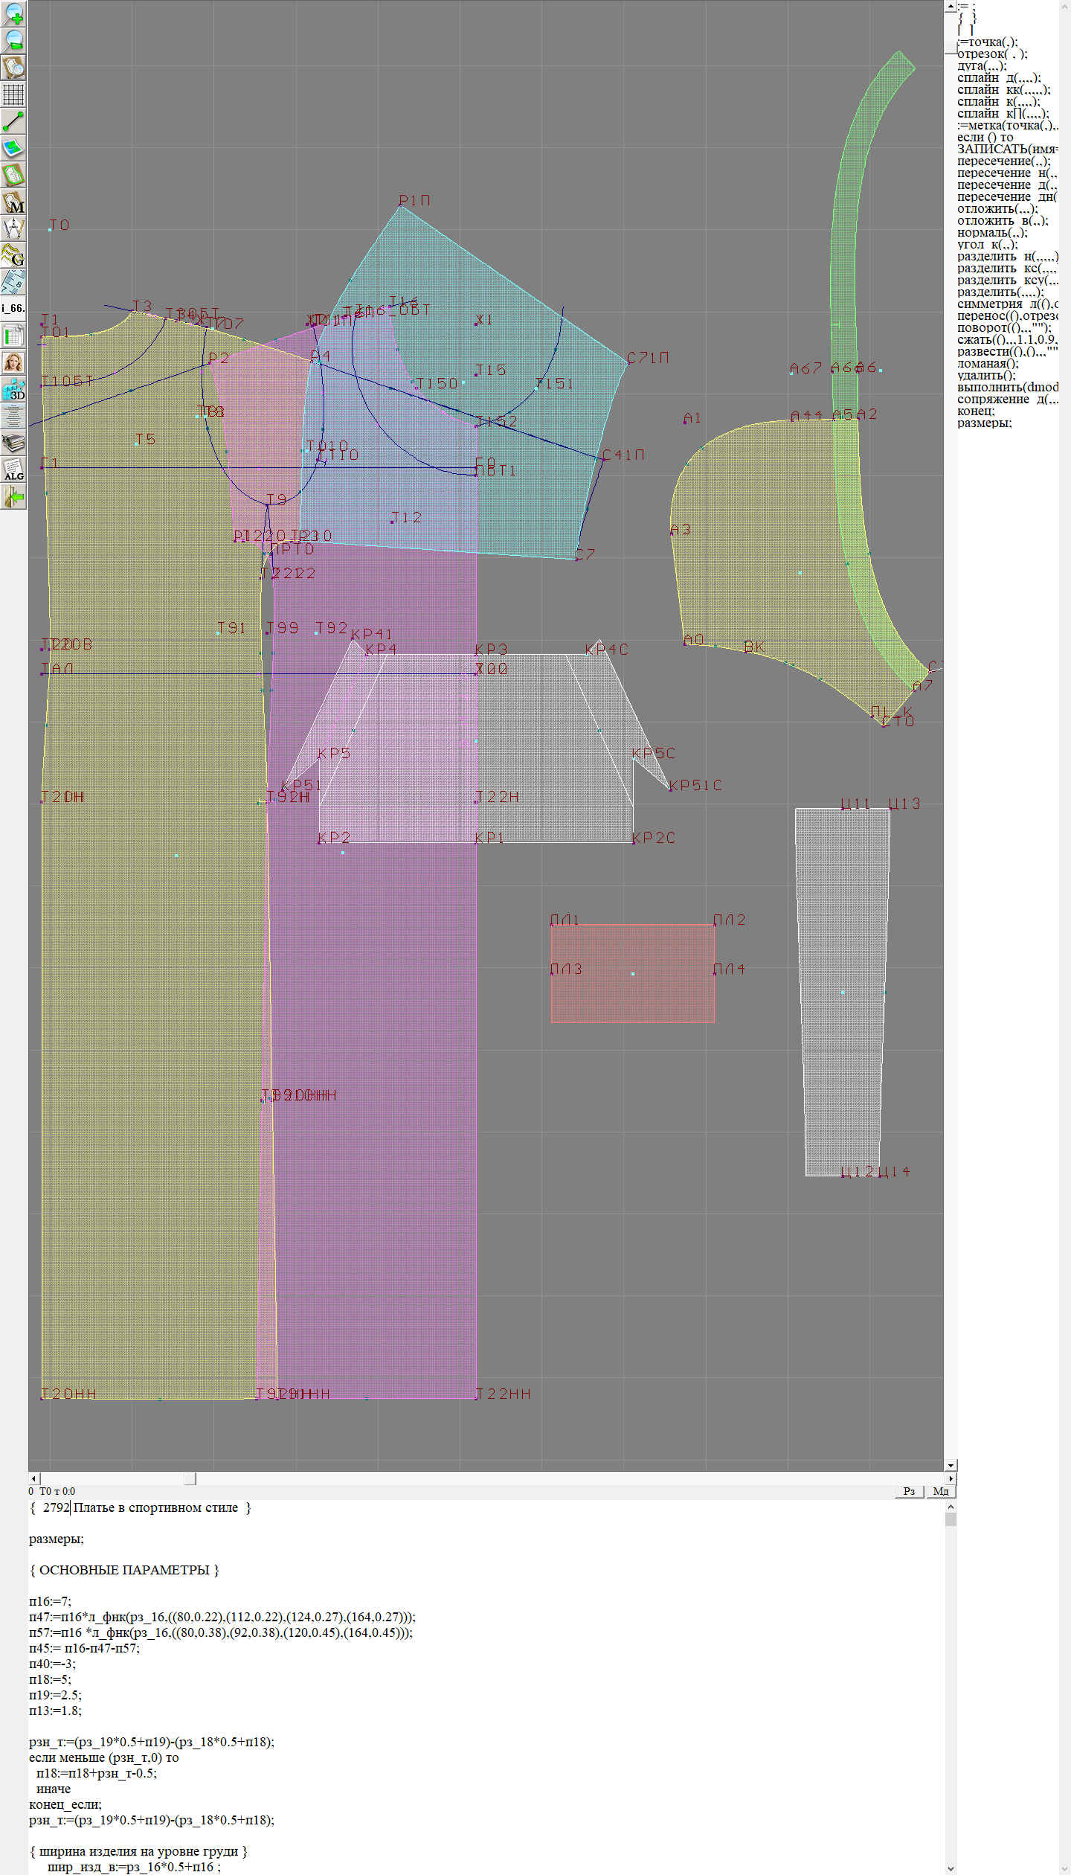1071x1875 pixels.
Task: Toggle the grid display icon
Action: 13,94
